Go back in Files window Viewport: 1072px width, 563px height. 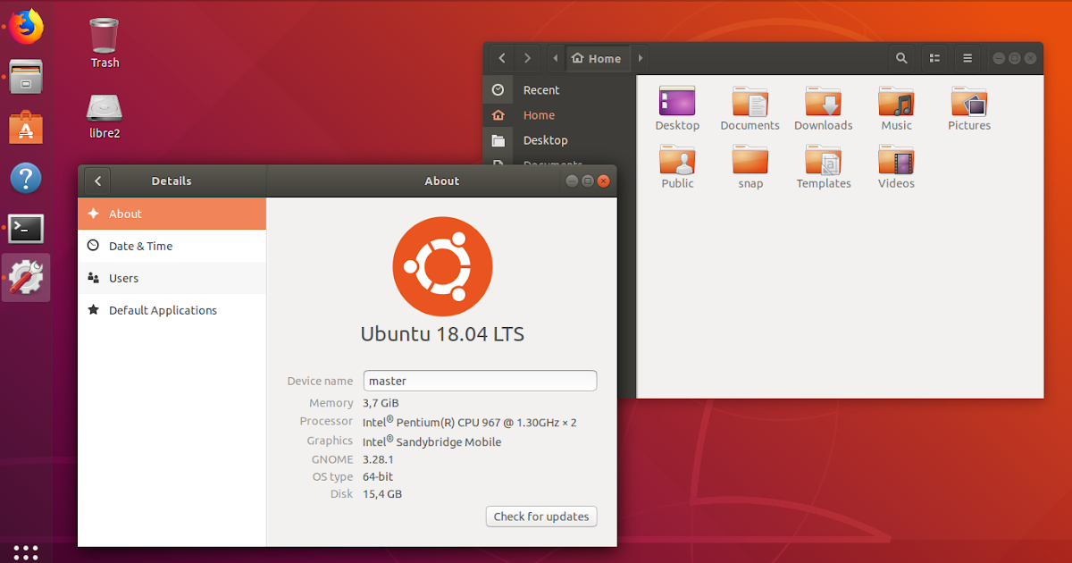(x=502, y=58)
